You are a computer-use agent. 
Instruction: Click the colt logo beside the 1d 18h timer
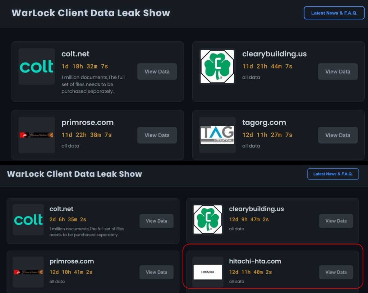(x=37, y=67)
